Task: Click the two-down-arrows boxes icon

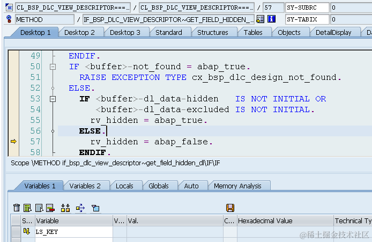Action: pos(65,208)
